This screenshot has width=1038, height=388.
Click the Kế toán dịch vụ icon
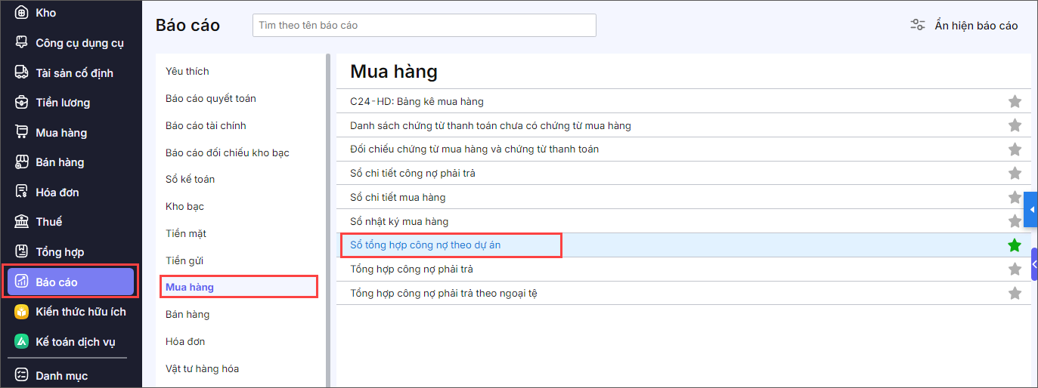(x=22, y=341)
